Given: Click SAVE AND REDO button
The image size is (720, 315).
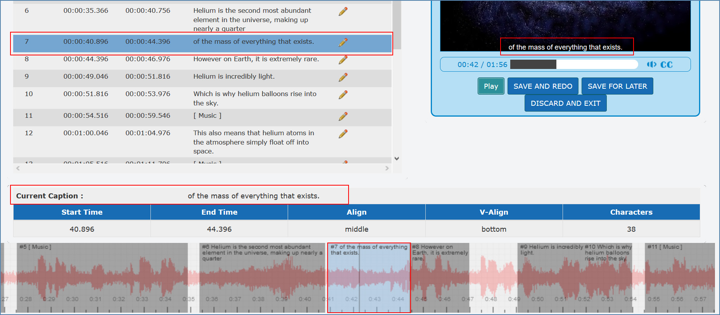Looking at the screenshot, I should point(542,86).
